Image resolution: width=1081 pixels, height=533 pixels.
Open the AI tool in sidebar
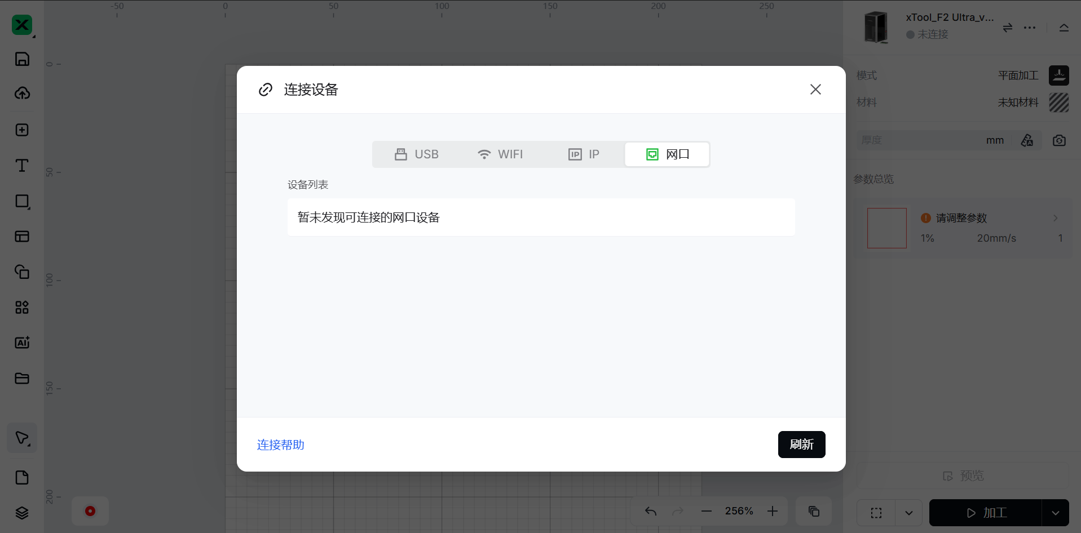[x=22, y=343]
